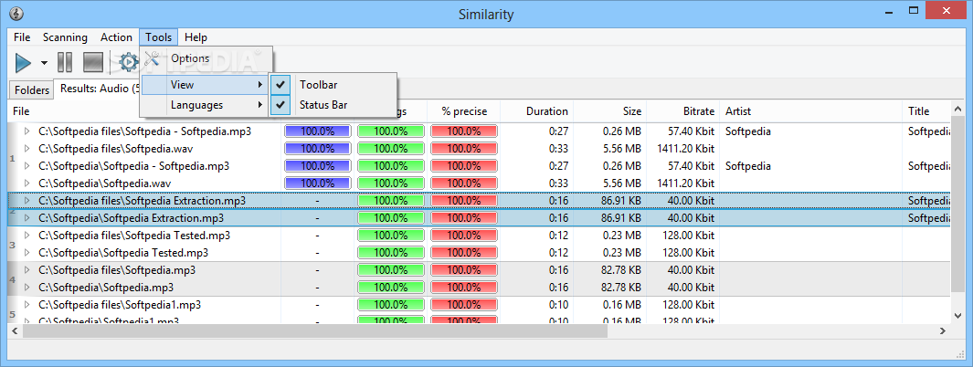Open the Action menu
This screenshot has width=973, height=367.
tap(116, 37)
